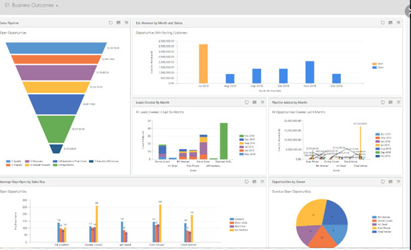Viewport: 411px width, 250px height.
Task: Click the blue Nov 2018 revenue bar
Action: (310, 72)
